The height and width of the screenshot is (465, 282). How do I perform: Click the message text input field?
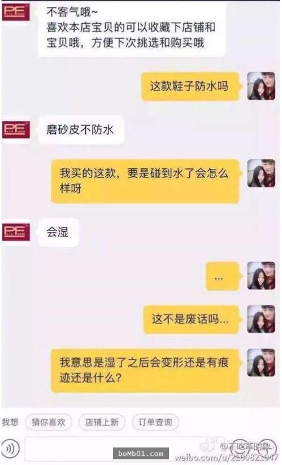tap(124, 449)
